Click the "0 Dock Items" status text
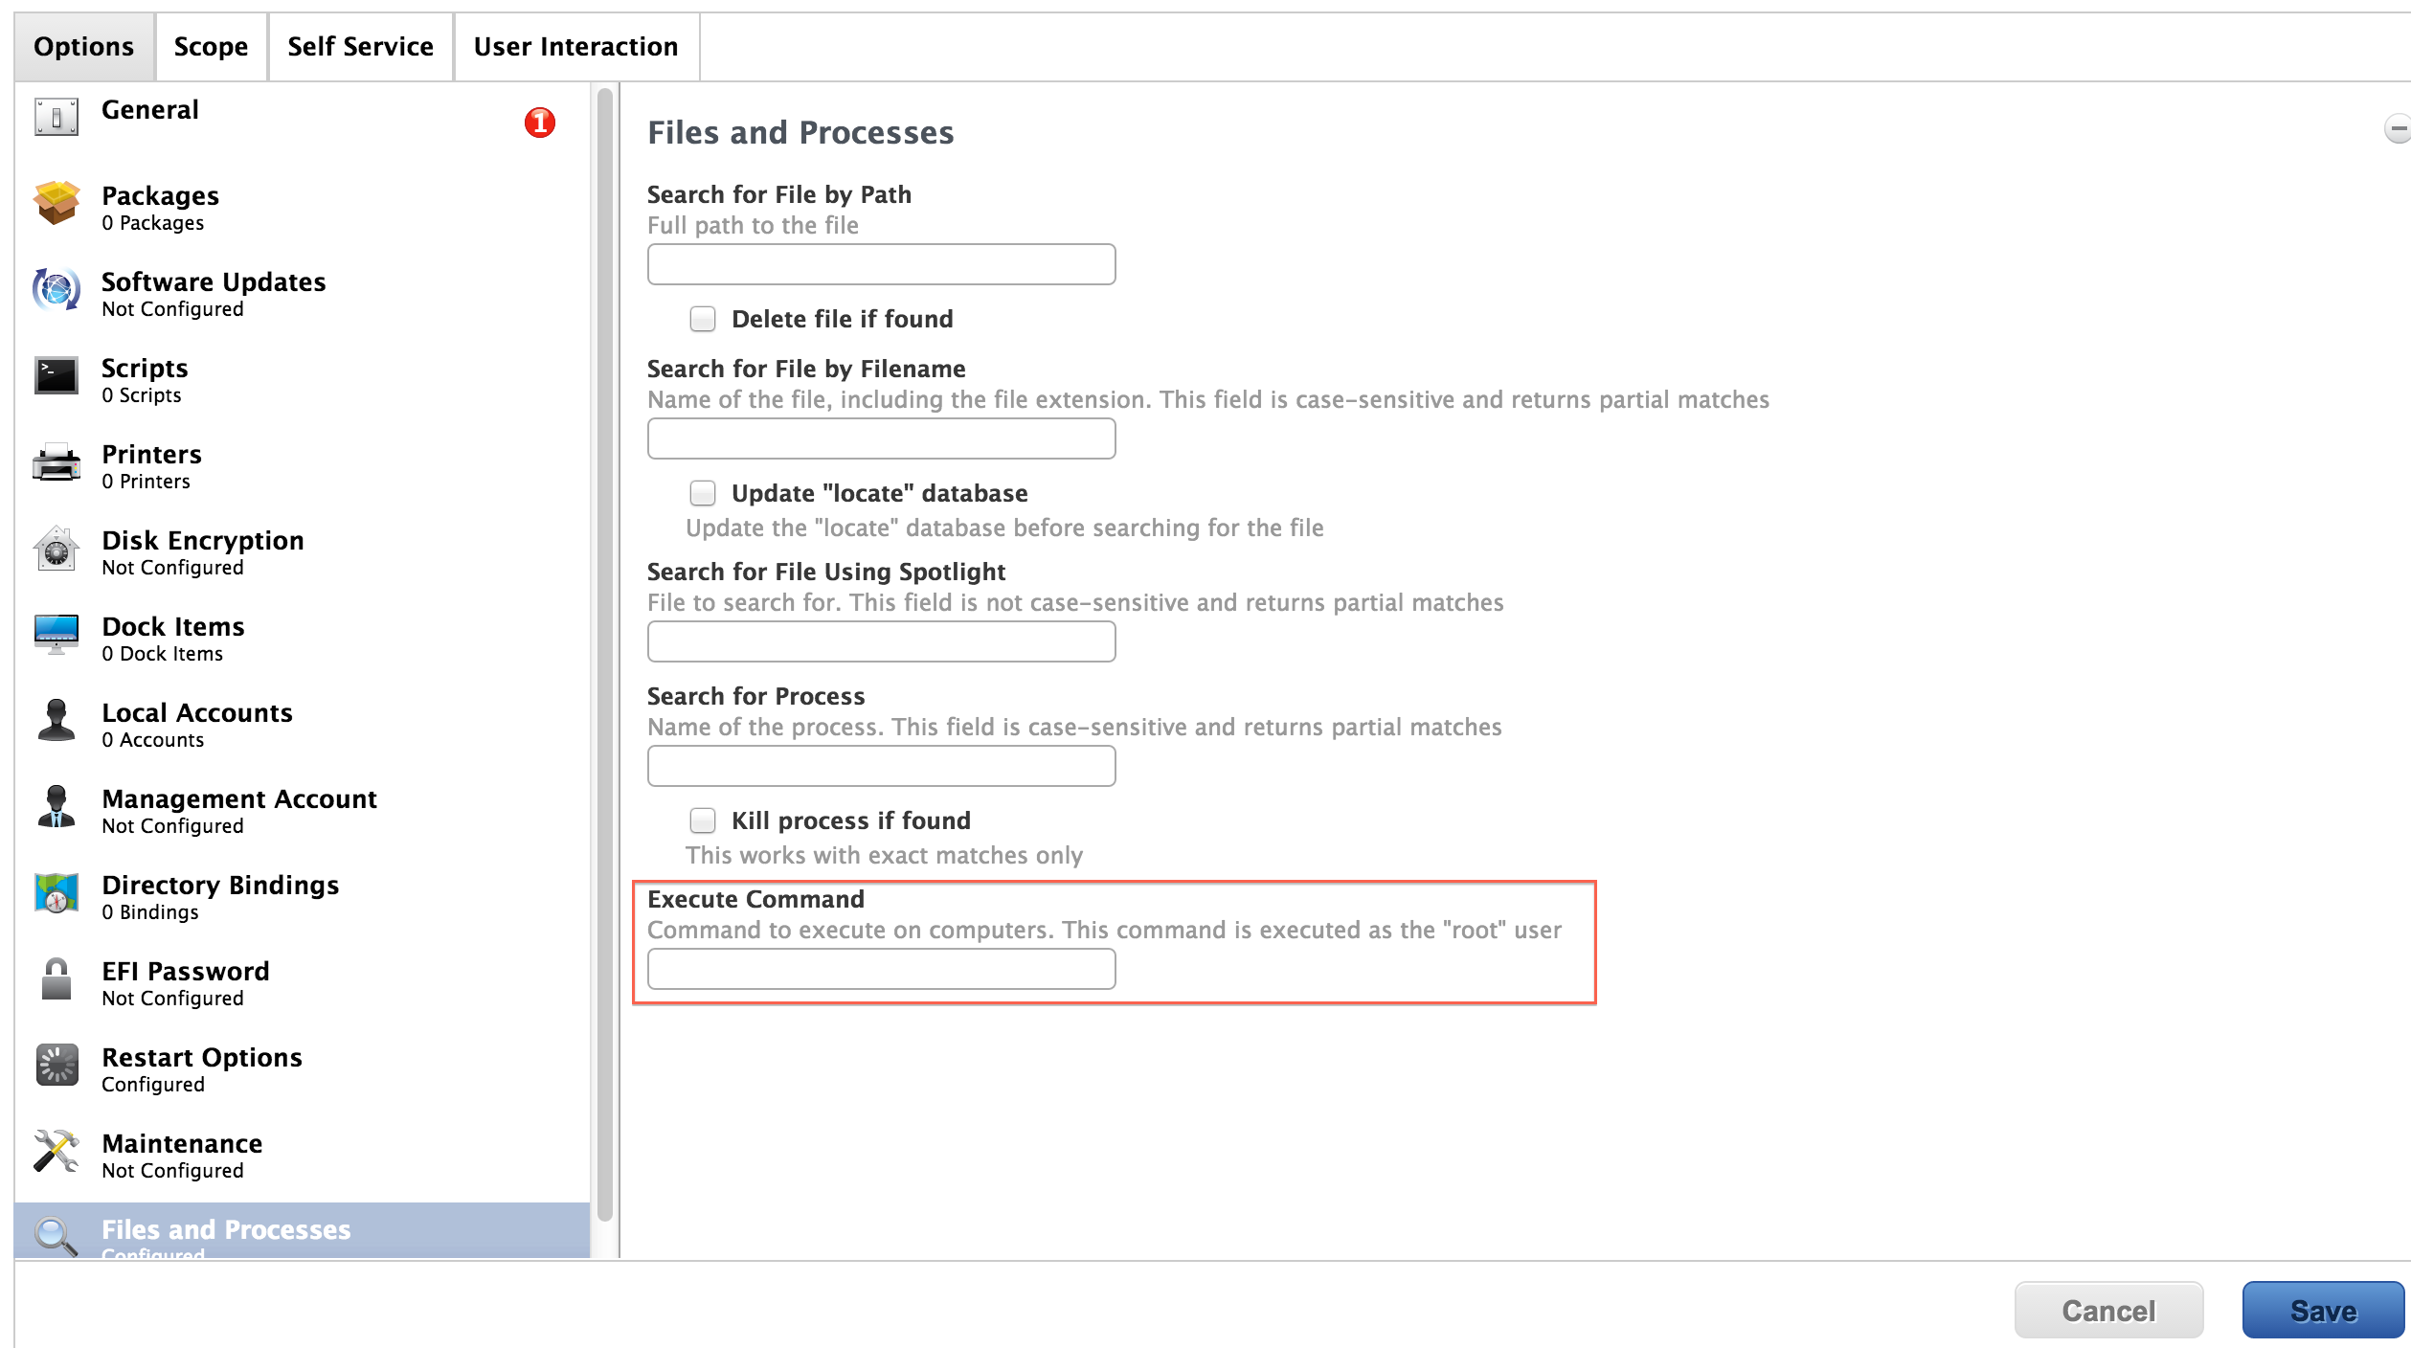Viewport: 2411px width, 1348px height. 163,654
